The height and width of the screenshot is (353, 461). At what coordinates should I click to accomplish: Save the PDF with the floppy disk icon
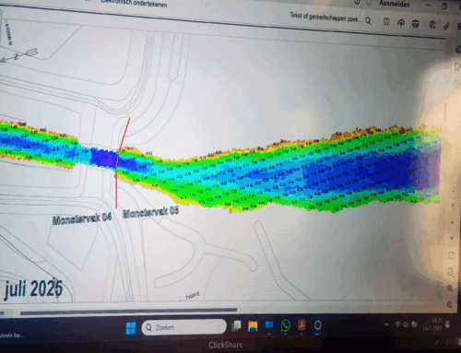click(x=386, y=21)
